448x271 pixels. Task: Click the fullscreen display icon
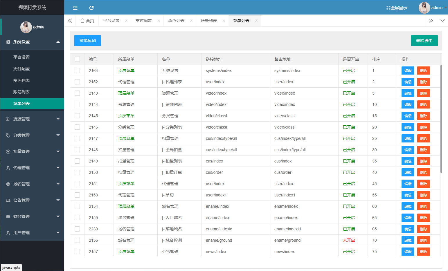pos(388,8)
